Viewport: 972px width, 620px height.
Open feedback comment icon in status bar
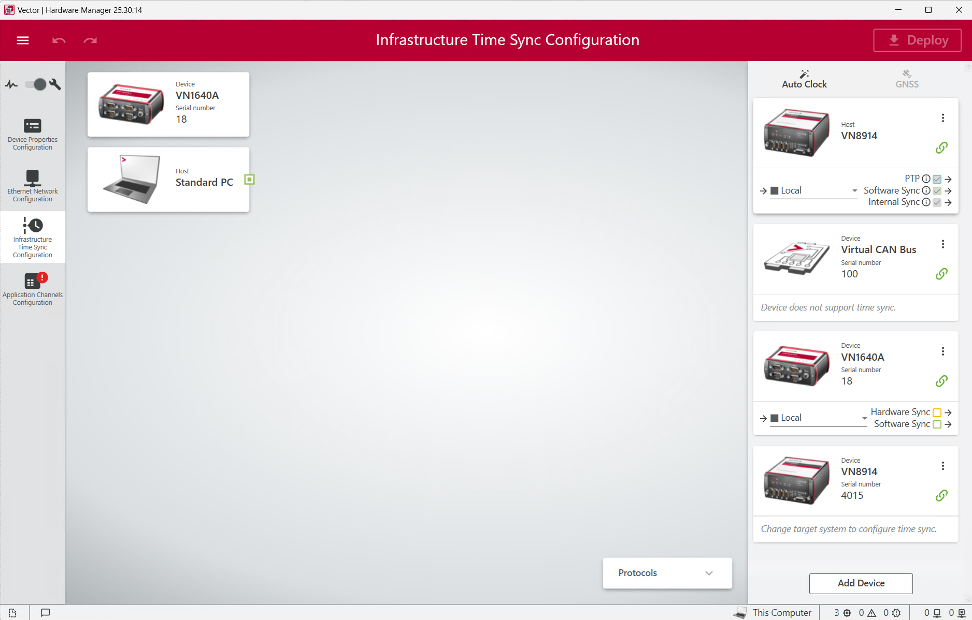(x=46, y=613)
